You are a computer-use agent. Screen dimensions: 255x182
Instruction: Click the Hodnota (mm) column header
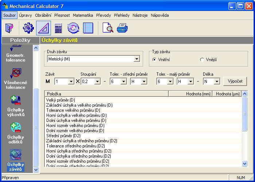pos(190,94)
